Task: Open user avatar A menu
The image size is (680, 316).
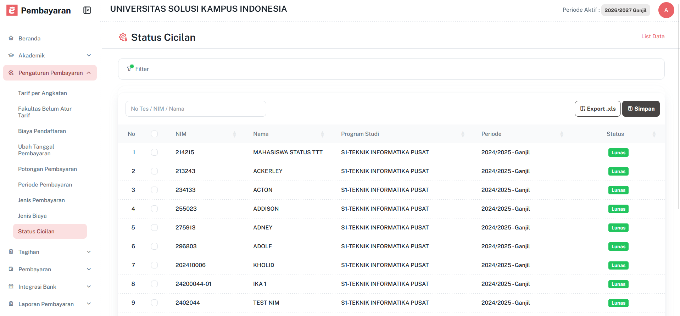Action: point(666,10)
